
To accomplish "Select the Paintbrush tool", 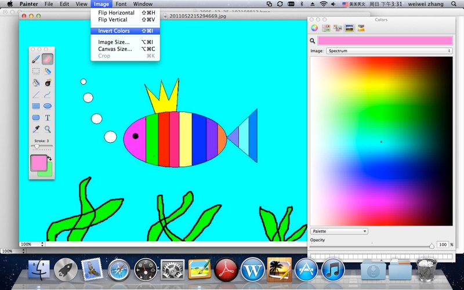I will tap(36, 59).
